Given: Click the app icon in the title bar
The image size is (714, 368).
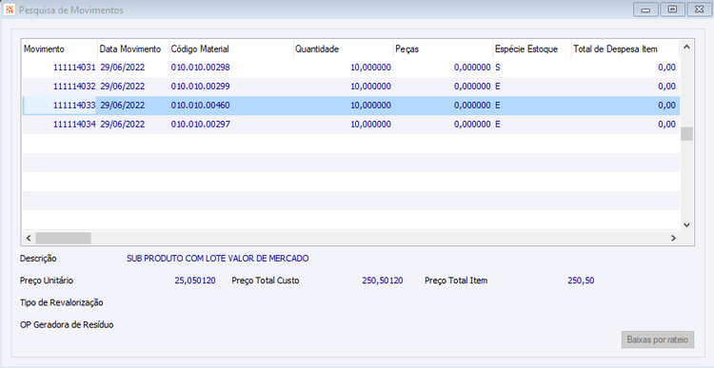Looking at the screenshot, I should (x=9, y=10).
